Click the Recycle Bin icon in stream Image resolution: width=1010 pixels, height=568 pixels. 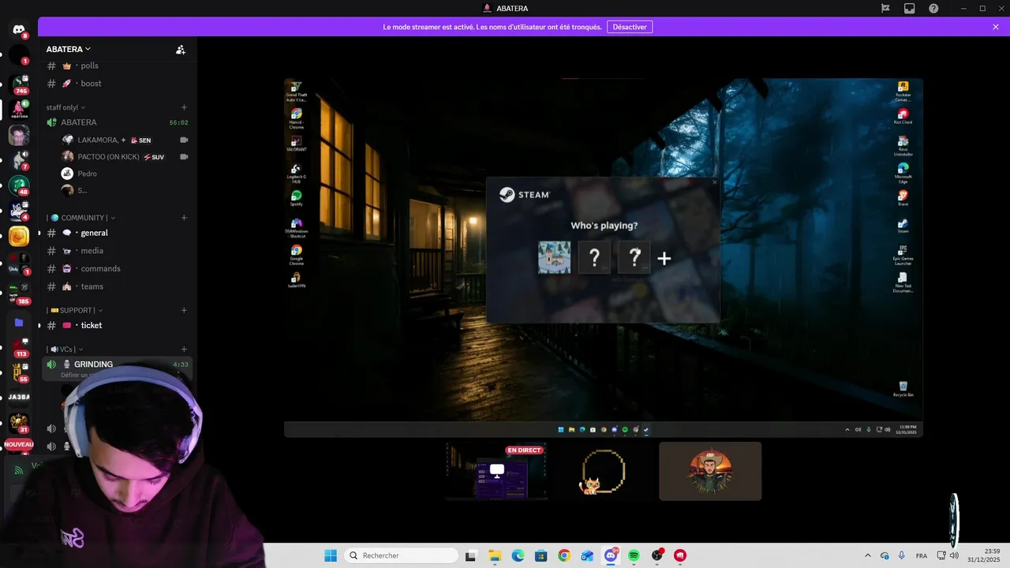pyautogui.click(x=903, y=389)
